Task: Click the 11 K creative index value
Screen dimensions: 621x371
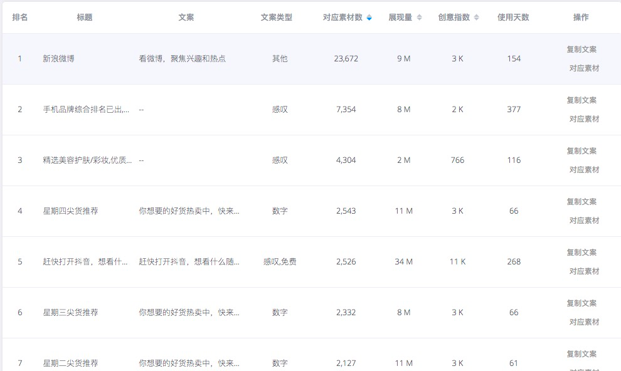Action: coord(457,262)
